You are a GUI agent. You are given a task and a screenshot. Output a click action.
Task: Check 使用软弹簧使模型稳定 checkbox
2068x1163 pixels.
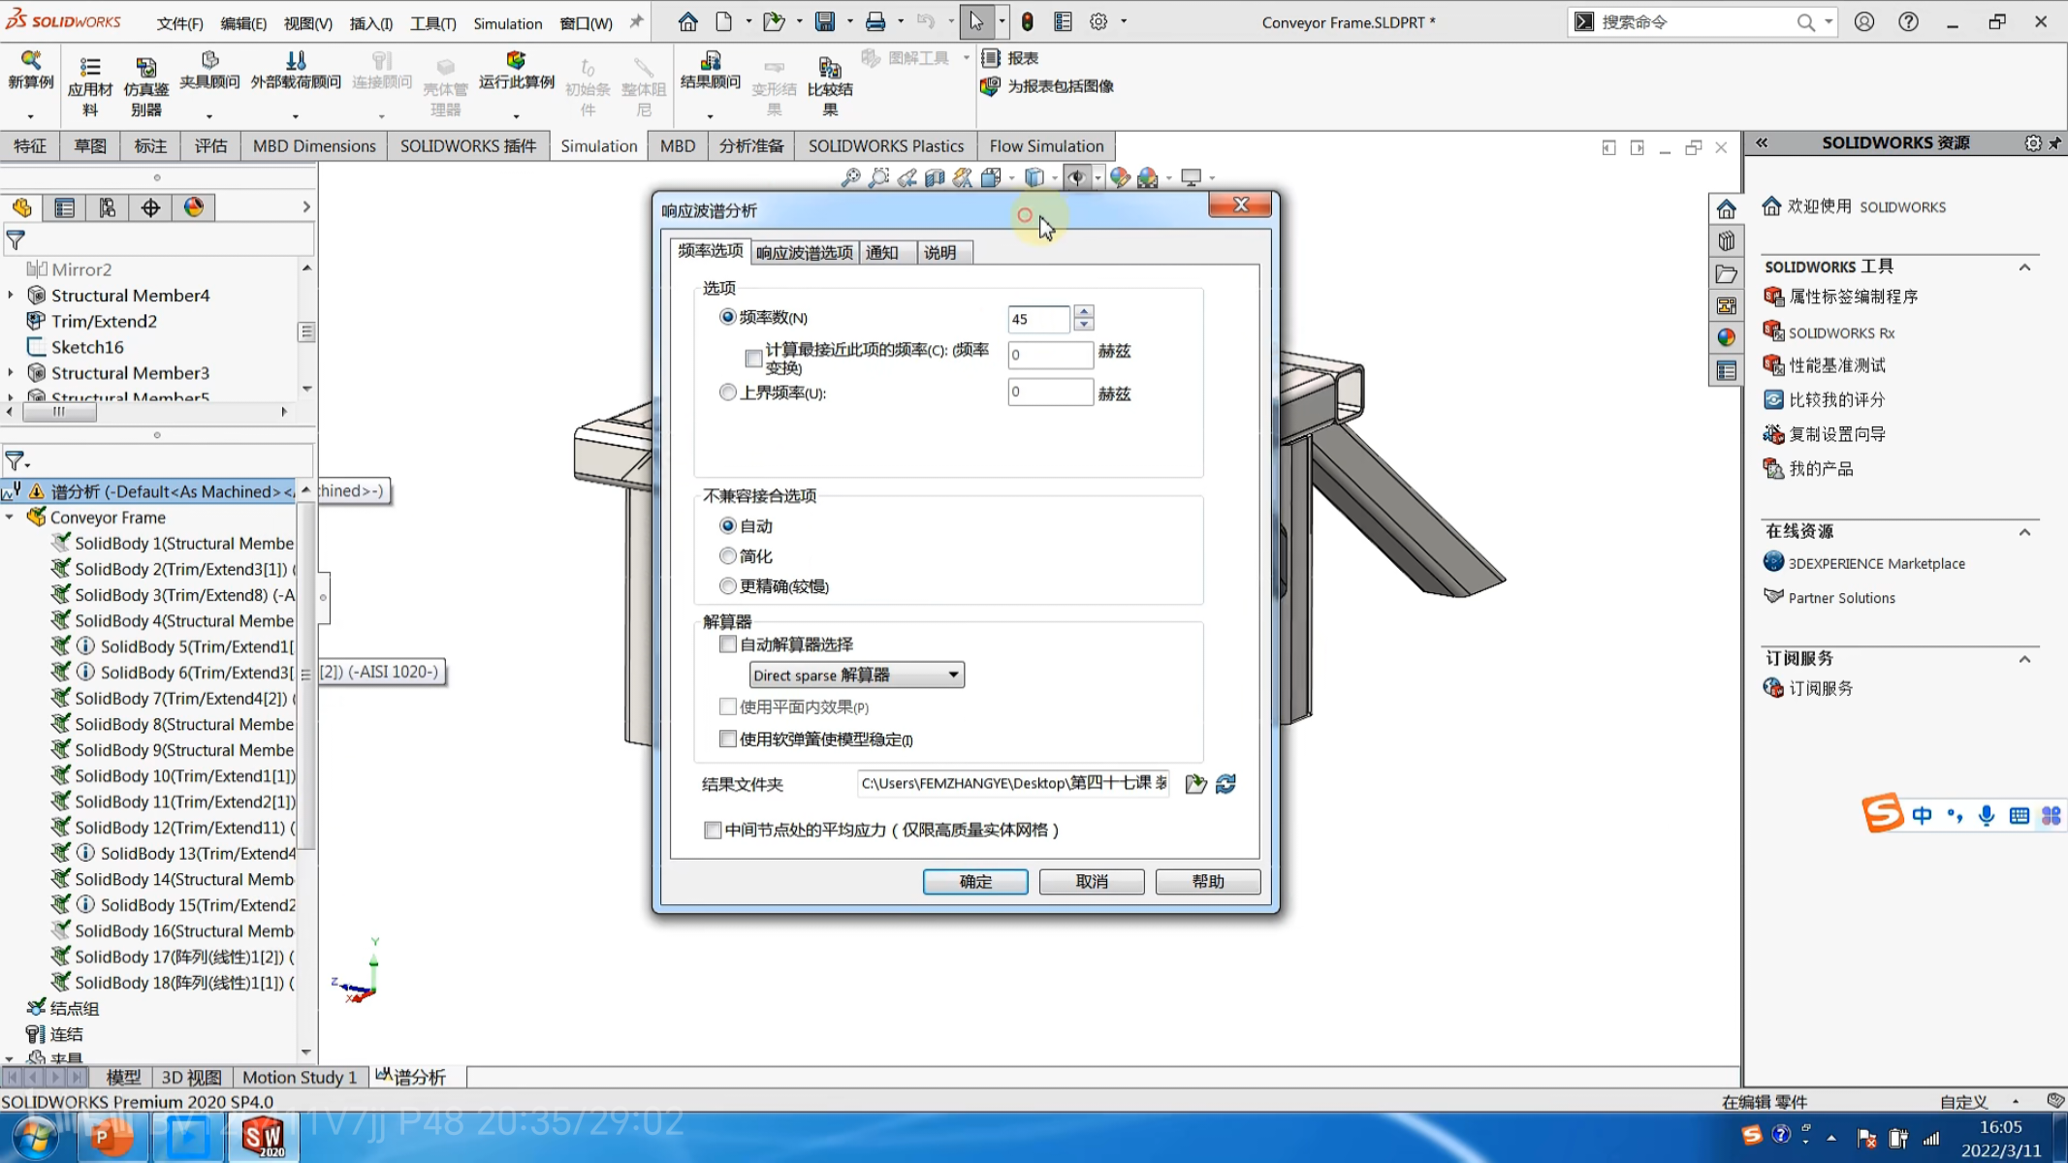click(x=728, y=739)
